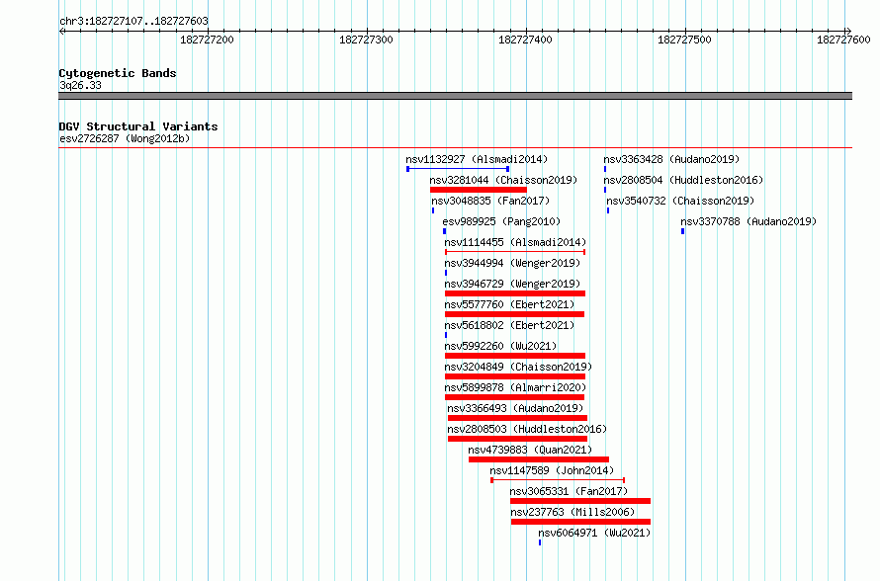Click ruler position 182727300
Image resolution: width=880 pixels, height=581 pixels.
(x=367, y=40)
